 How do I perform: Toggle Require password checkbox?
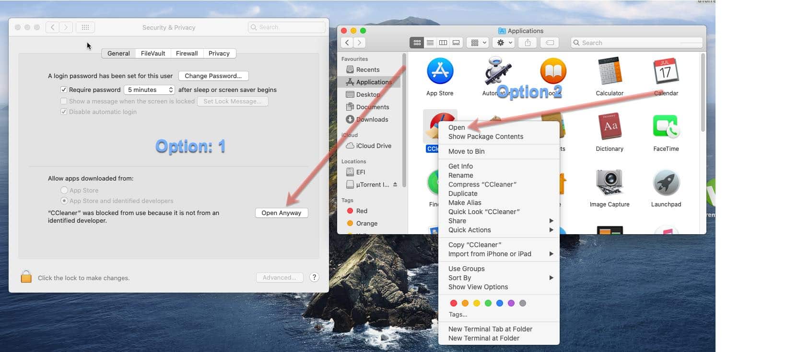(x=64, y=90)
